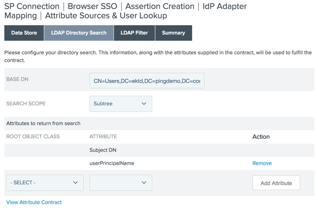Switch to the Data Store tab

point(24,33)
